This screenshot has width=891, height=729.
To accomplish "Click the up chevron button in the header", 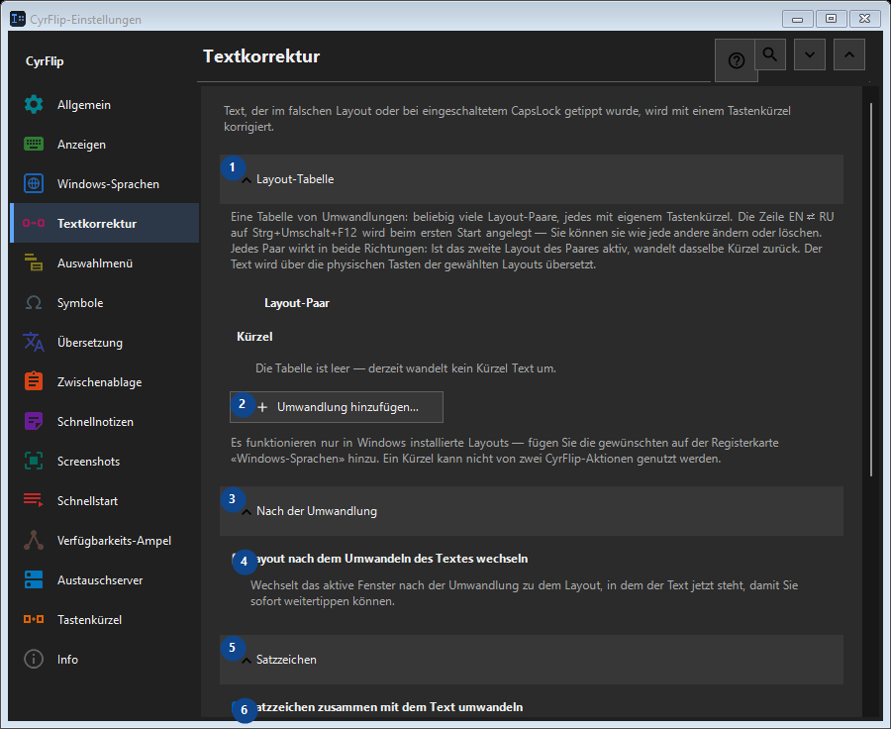I will (x=849, y=54).
